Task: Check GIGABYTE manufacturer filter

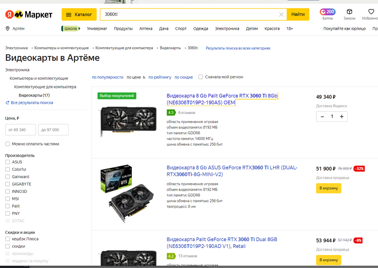Action: pos(8,184)
